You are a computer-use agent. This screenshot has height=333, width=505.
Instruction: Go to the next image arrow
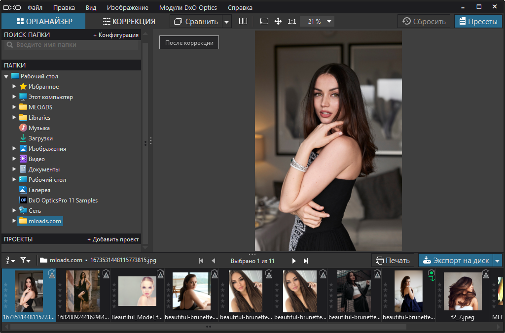294,261
